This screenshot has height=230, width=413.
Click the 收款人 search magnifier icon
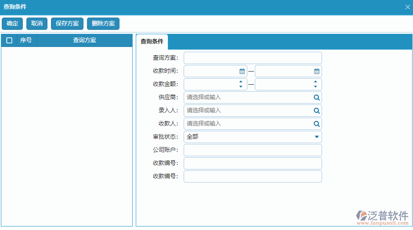click(317, 124)
